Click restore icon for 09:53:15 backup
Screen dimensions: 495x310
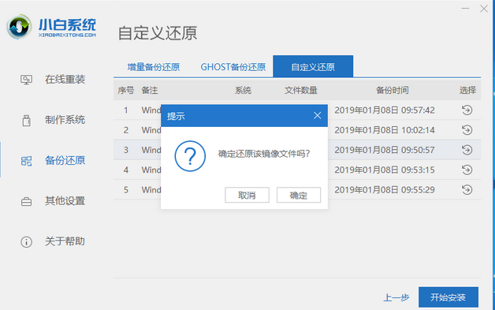(467, 170)
